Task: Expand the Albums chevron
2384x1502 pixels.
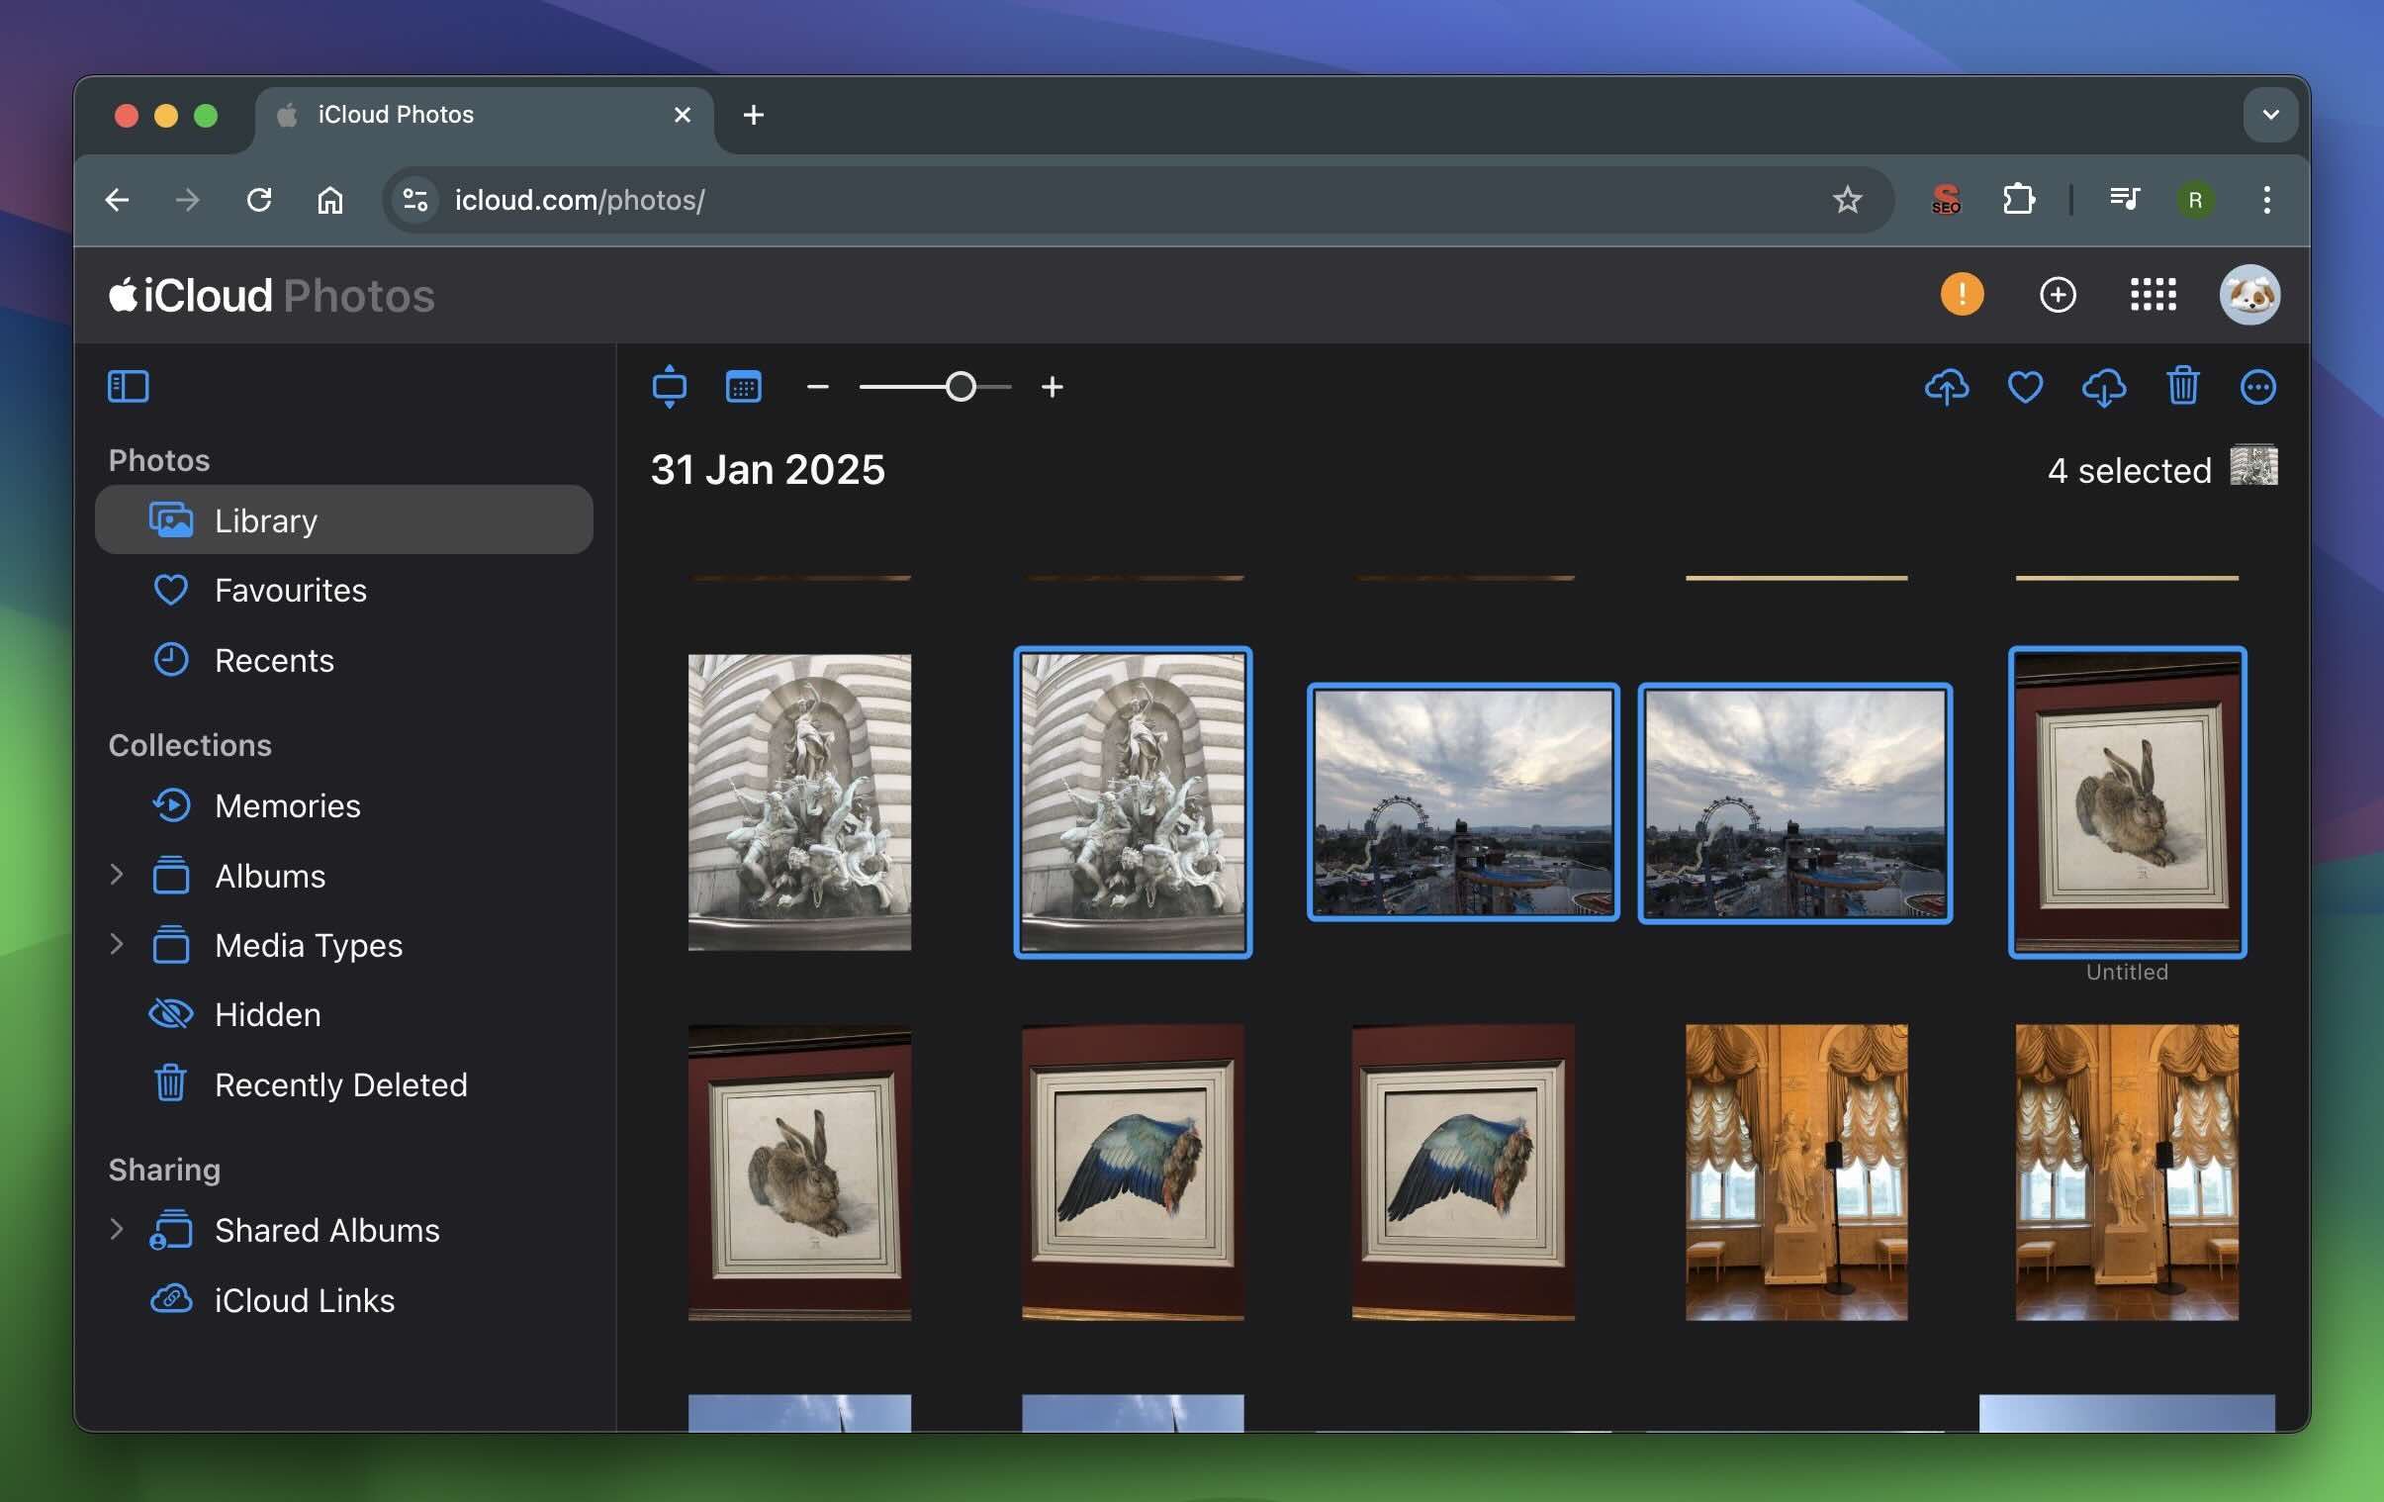Action: point(117,875)
